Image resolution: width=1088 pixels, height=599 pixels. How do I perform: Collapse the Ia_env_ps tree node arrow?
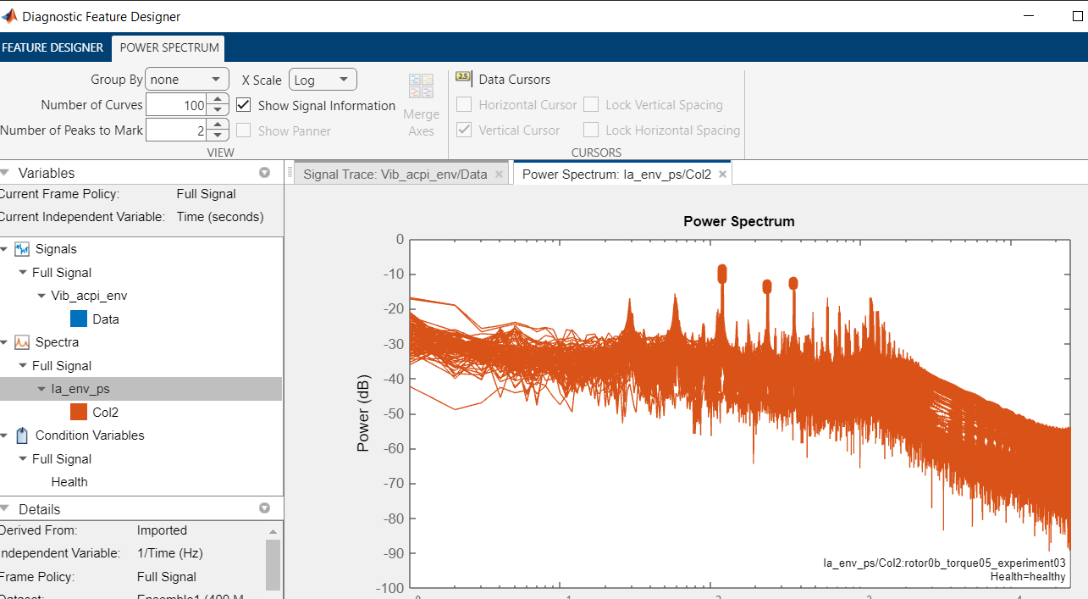[x=41, y=389]
